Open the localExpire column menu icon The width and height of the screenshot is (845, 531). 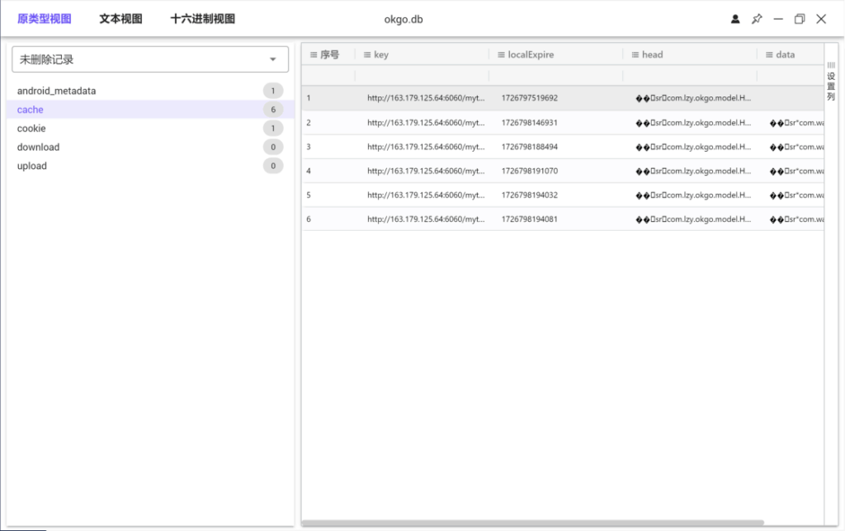click(x=501, y=55)
